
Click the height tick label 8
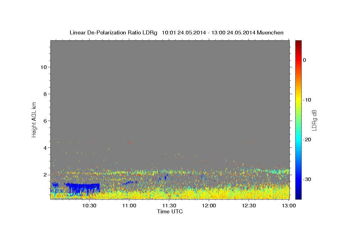tap(45, 94)
